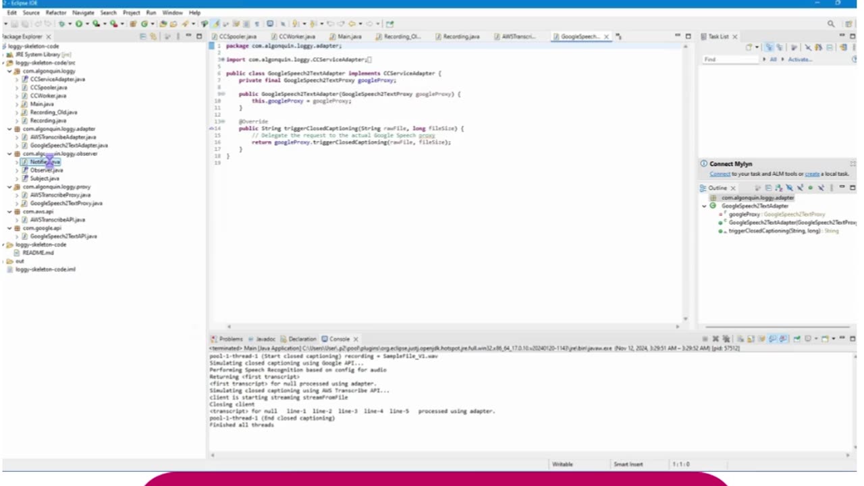Switch to the Problems tab
864x486 pixels.
coord(227,339)
